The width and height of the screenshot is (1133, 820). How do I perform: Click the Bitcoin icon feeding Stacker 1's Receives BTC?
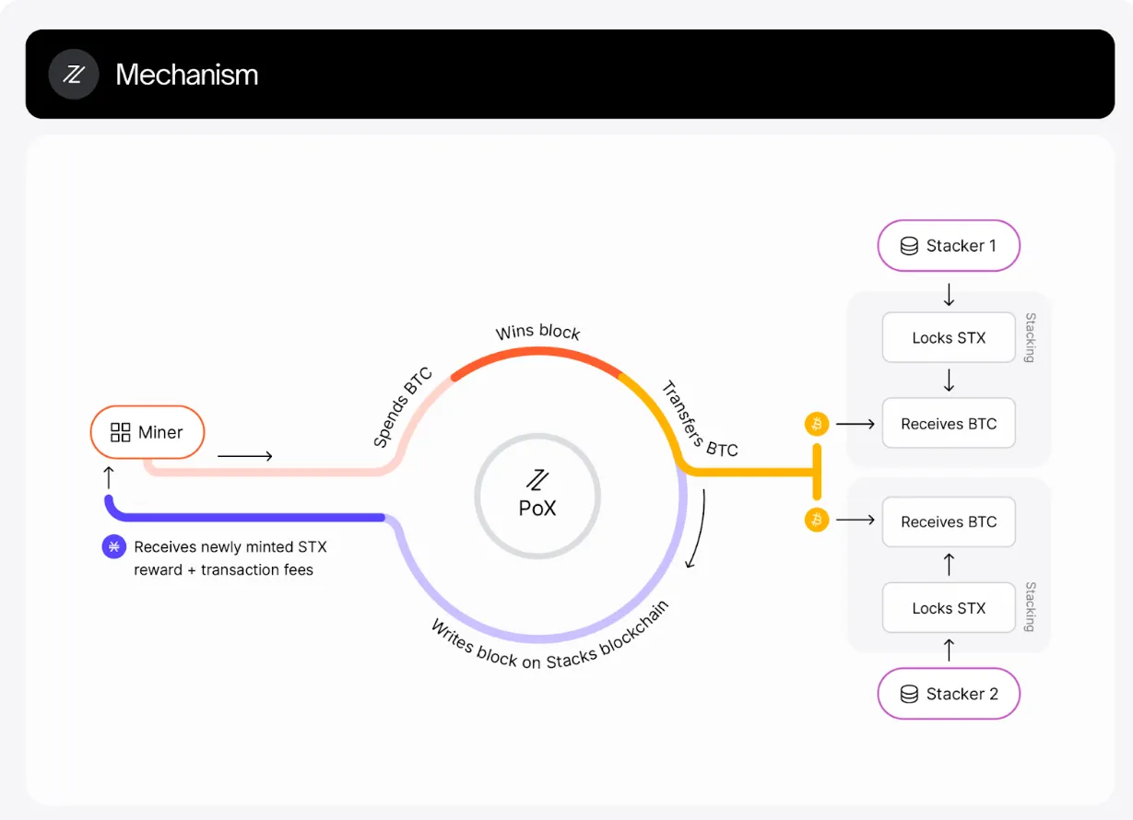(x=817, y=424)
